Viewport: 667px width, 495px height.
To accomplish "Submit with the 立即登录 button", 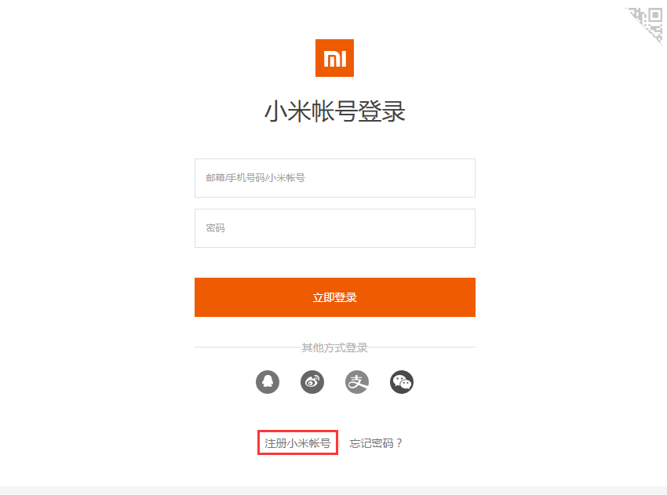I will (x=335, y=297).
